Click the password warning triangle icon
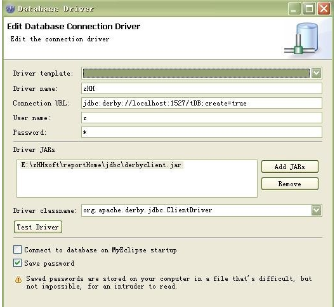The width and height of the screenshot is (335, 307). [18, 280]
